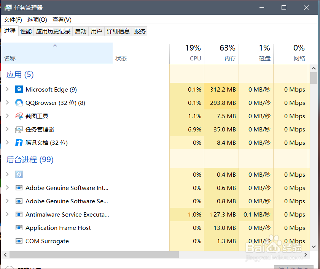The image size is (320, 269).
Task: Expand the QQBrowser (32 位) (8) group
Action: 7,103
